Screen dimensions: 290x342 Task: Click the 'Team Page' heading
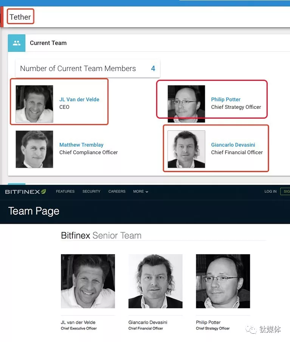(x=34, y=211)
